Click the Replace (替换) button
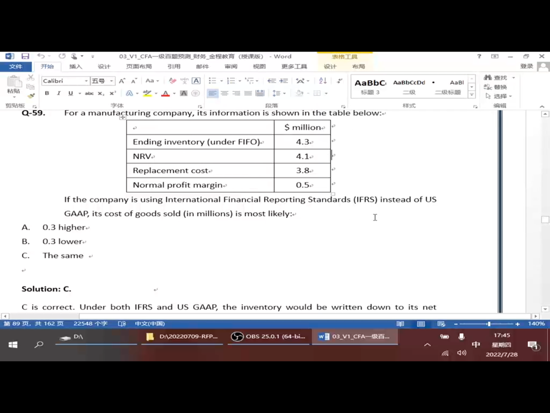Screen dimensions: 550x413 pos(495,87)
